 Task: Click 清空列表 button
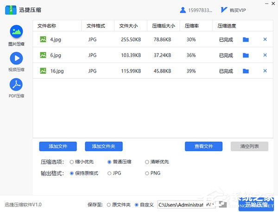249,146
